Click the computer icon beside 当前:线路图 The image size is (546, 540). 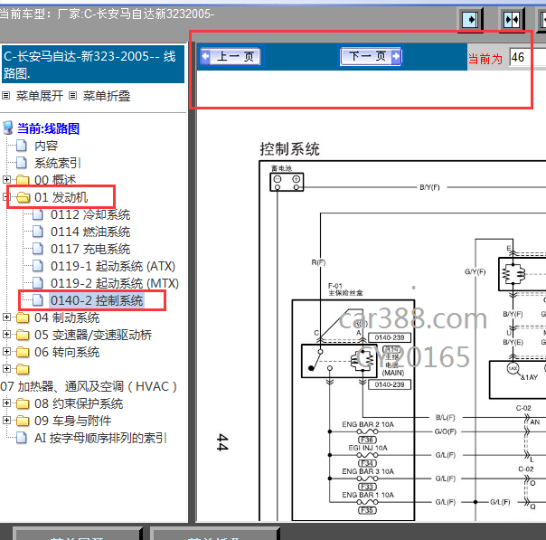coord(8,128)
